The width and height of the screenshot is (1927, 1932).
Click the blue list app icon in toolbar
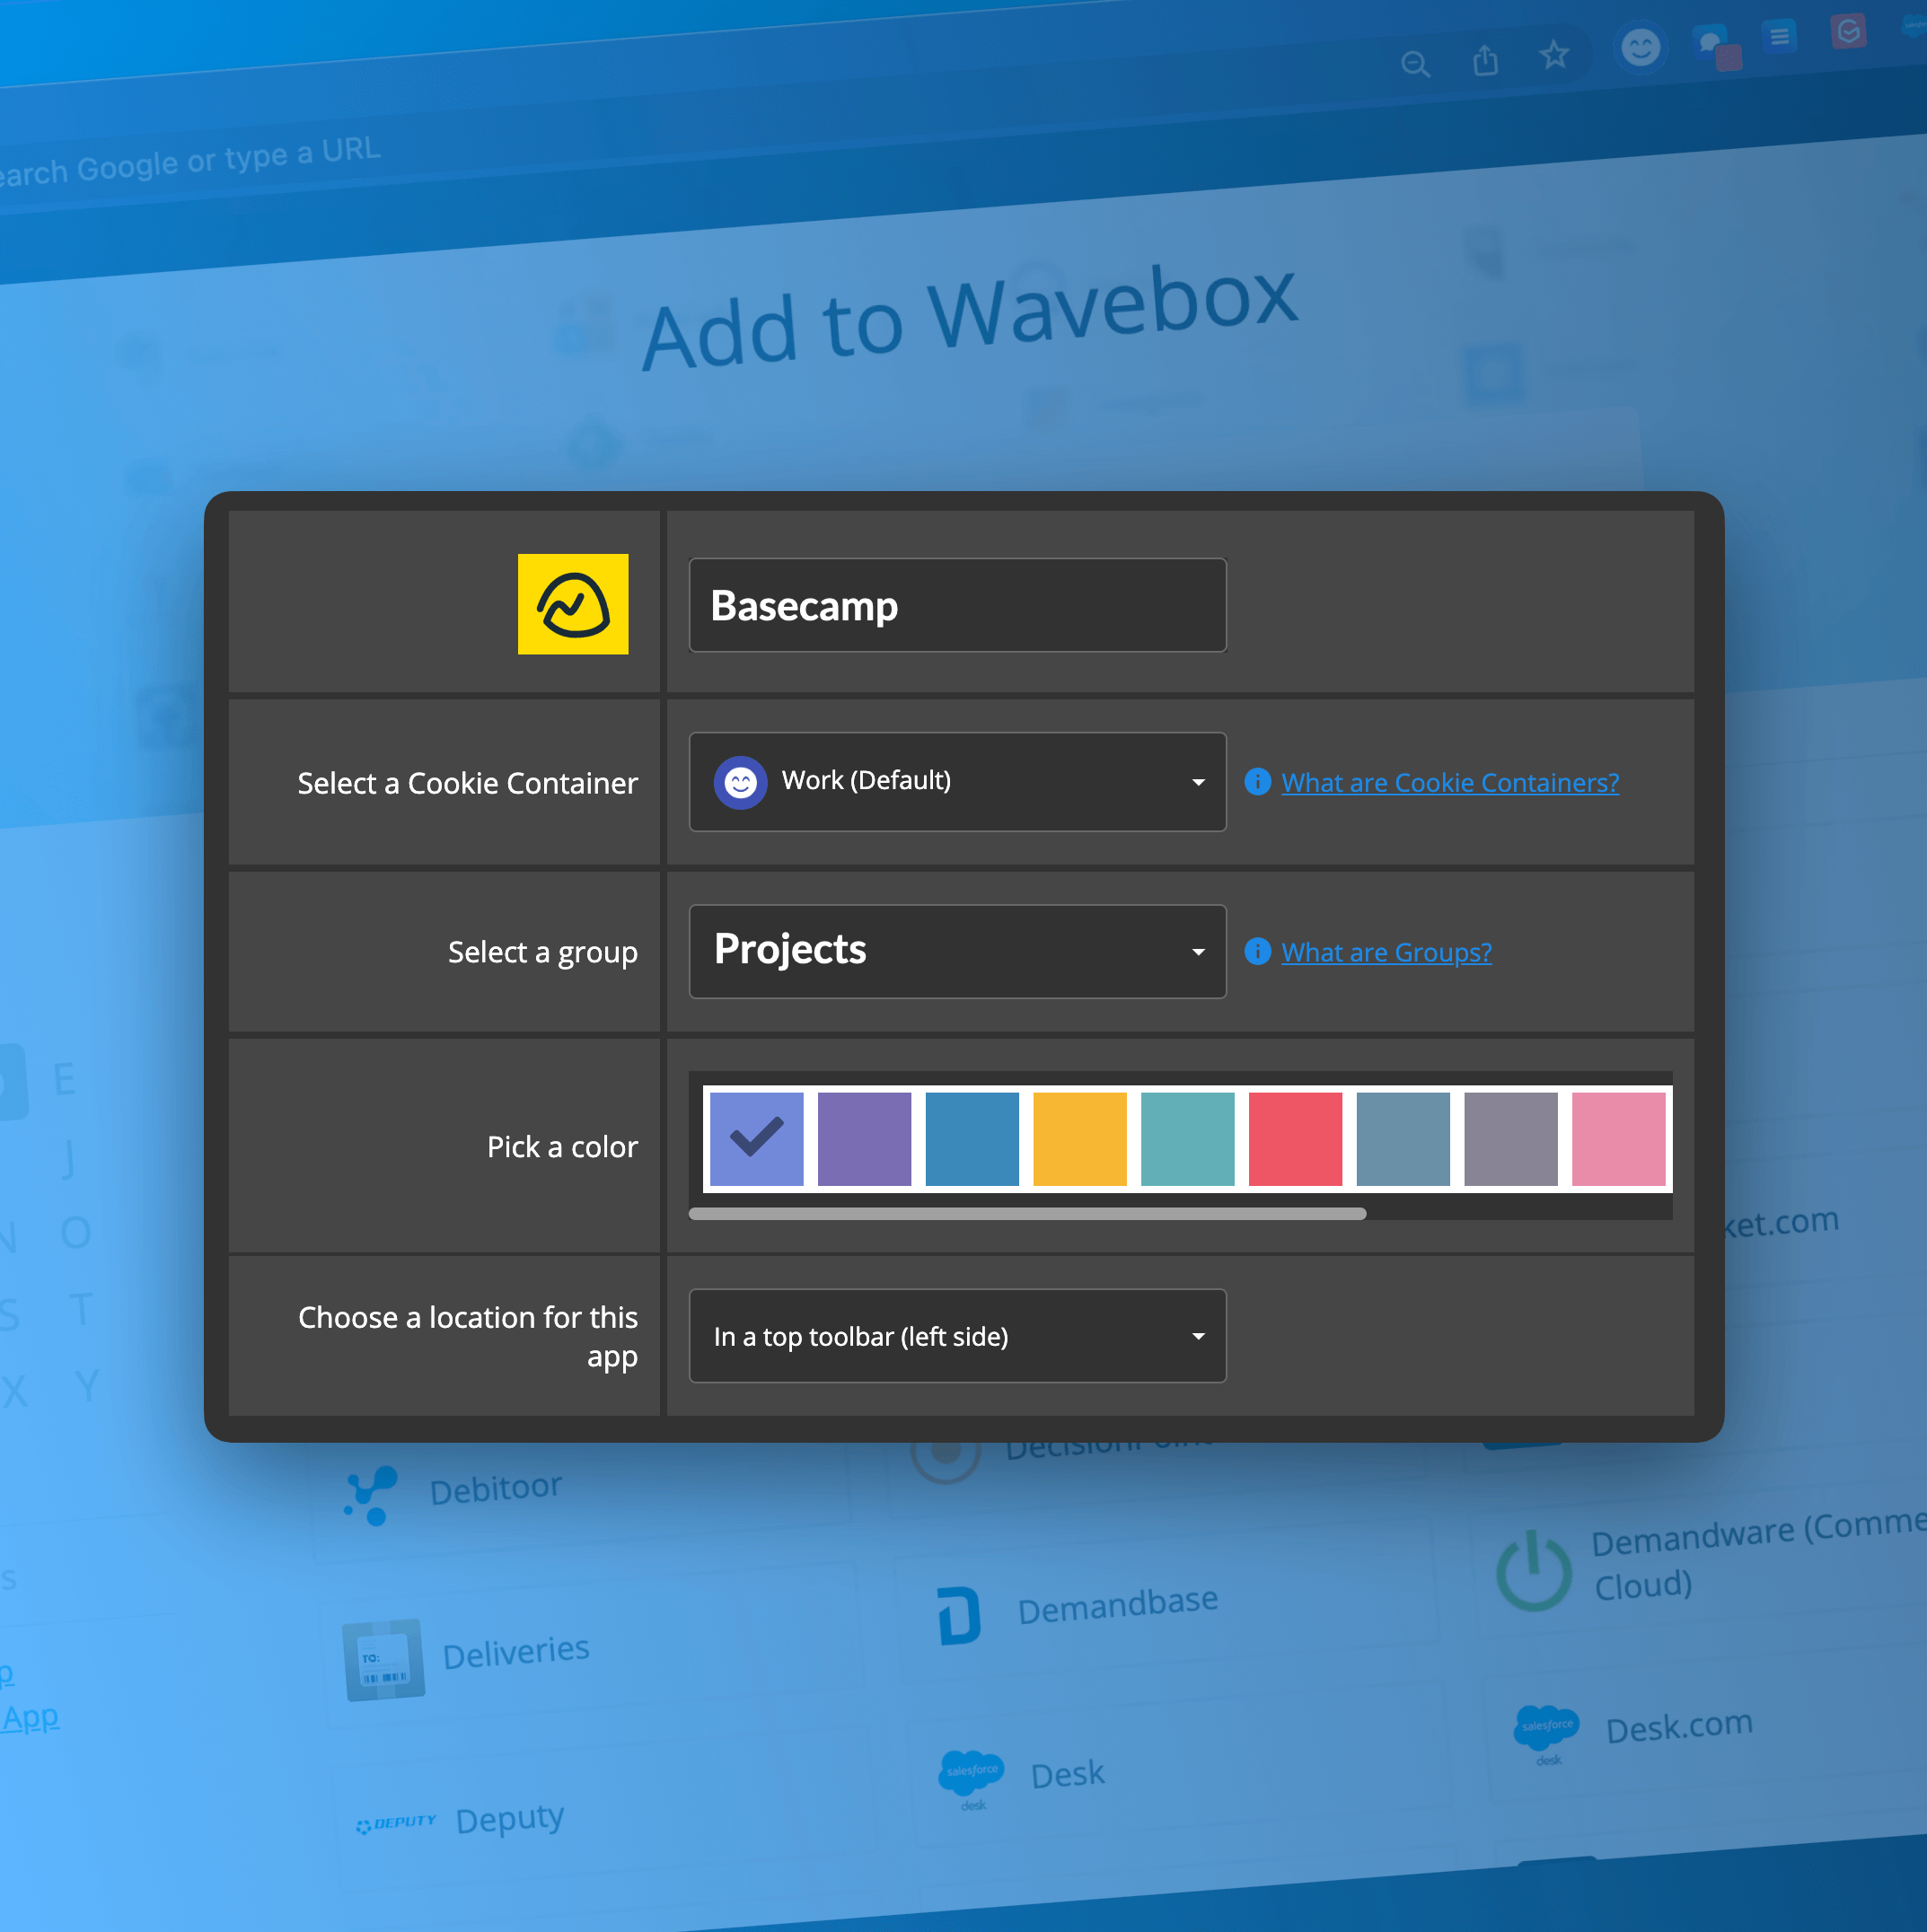tap(1779, 37)
